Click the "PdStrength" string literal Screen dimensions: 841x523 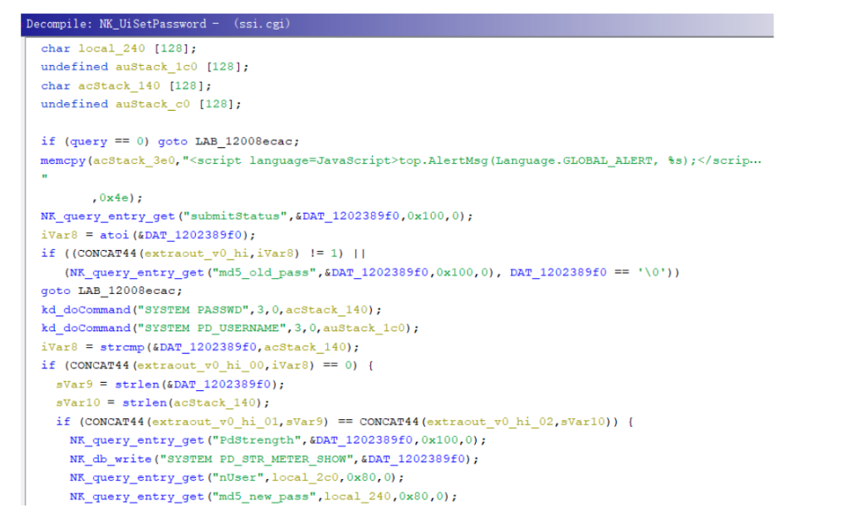tap(257, 440)
